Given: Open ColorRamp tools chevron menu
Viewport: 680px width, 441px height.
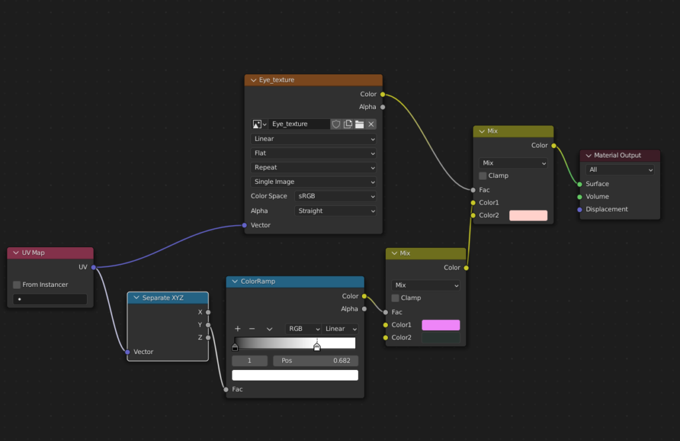Looking at the screenshot, I should pyautogui.click(x=269, y=329).
